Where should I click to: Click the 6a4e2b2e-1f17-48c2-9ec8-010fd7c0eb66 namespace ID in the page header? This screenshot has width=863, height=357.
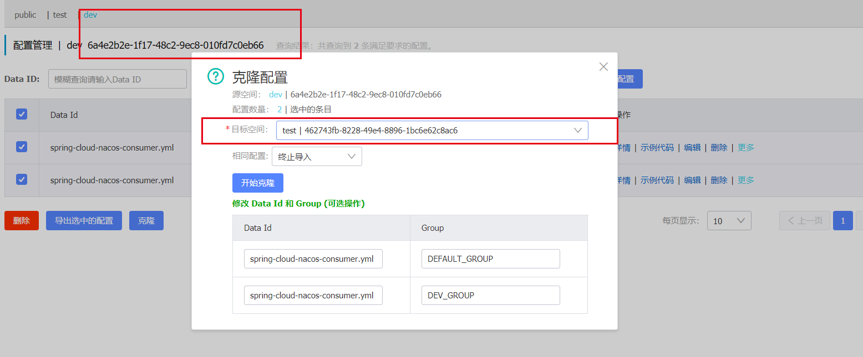tap(176, 45)
